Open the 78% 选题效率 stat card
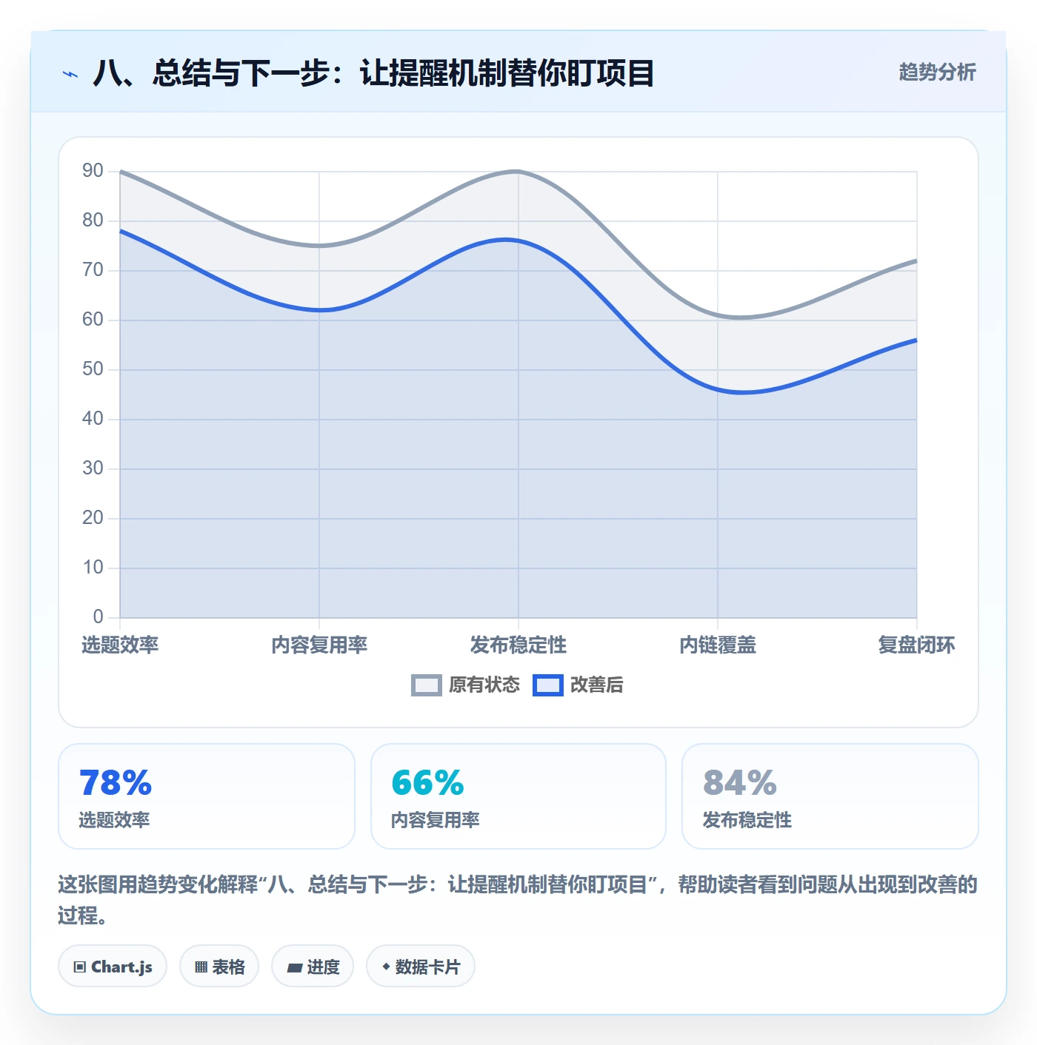Screen dimensions: 1037x1045 point(207,796)
